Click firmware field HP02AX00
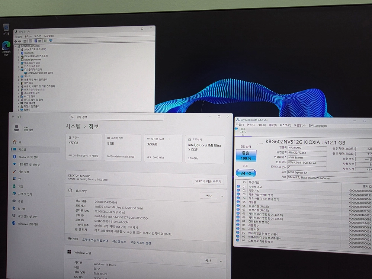This screenshot has width=372, height=279. coord(307,148)
